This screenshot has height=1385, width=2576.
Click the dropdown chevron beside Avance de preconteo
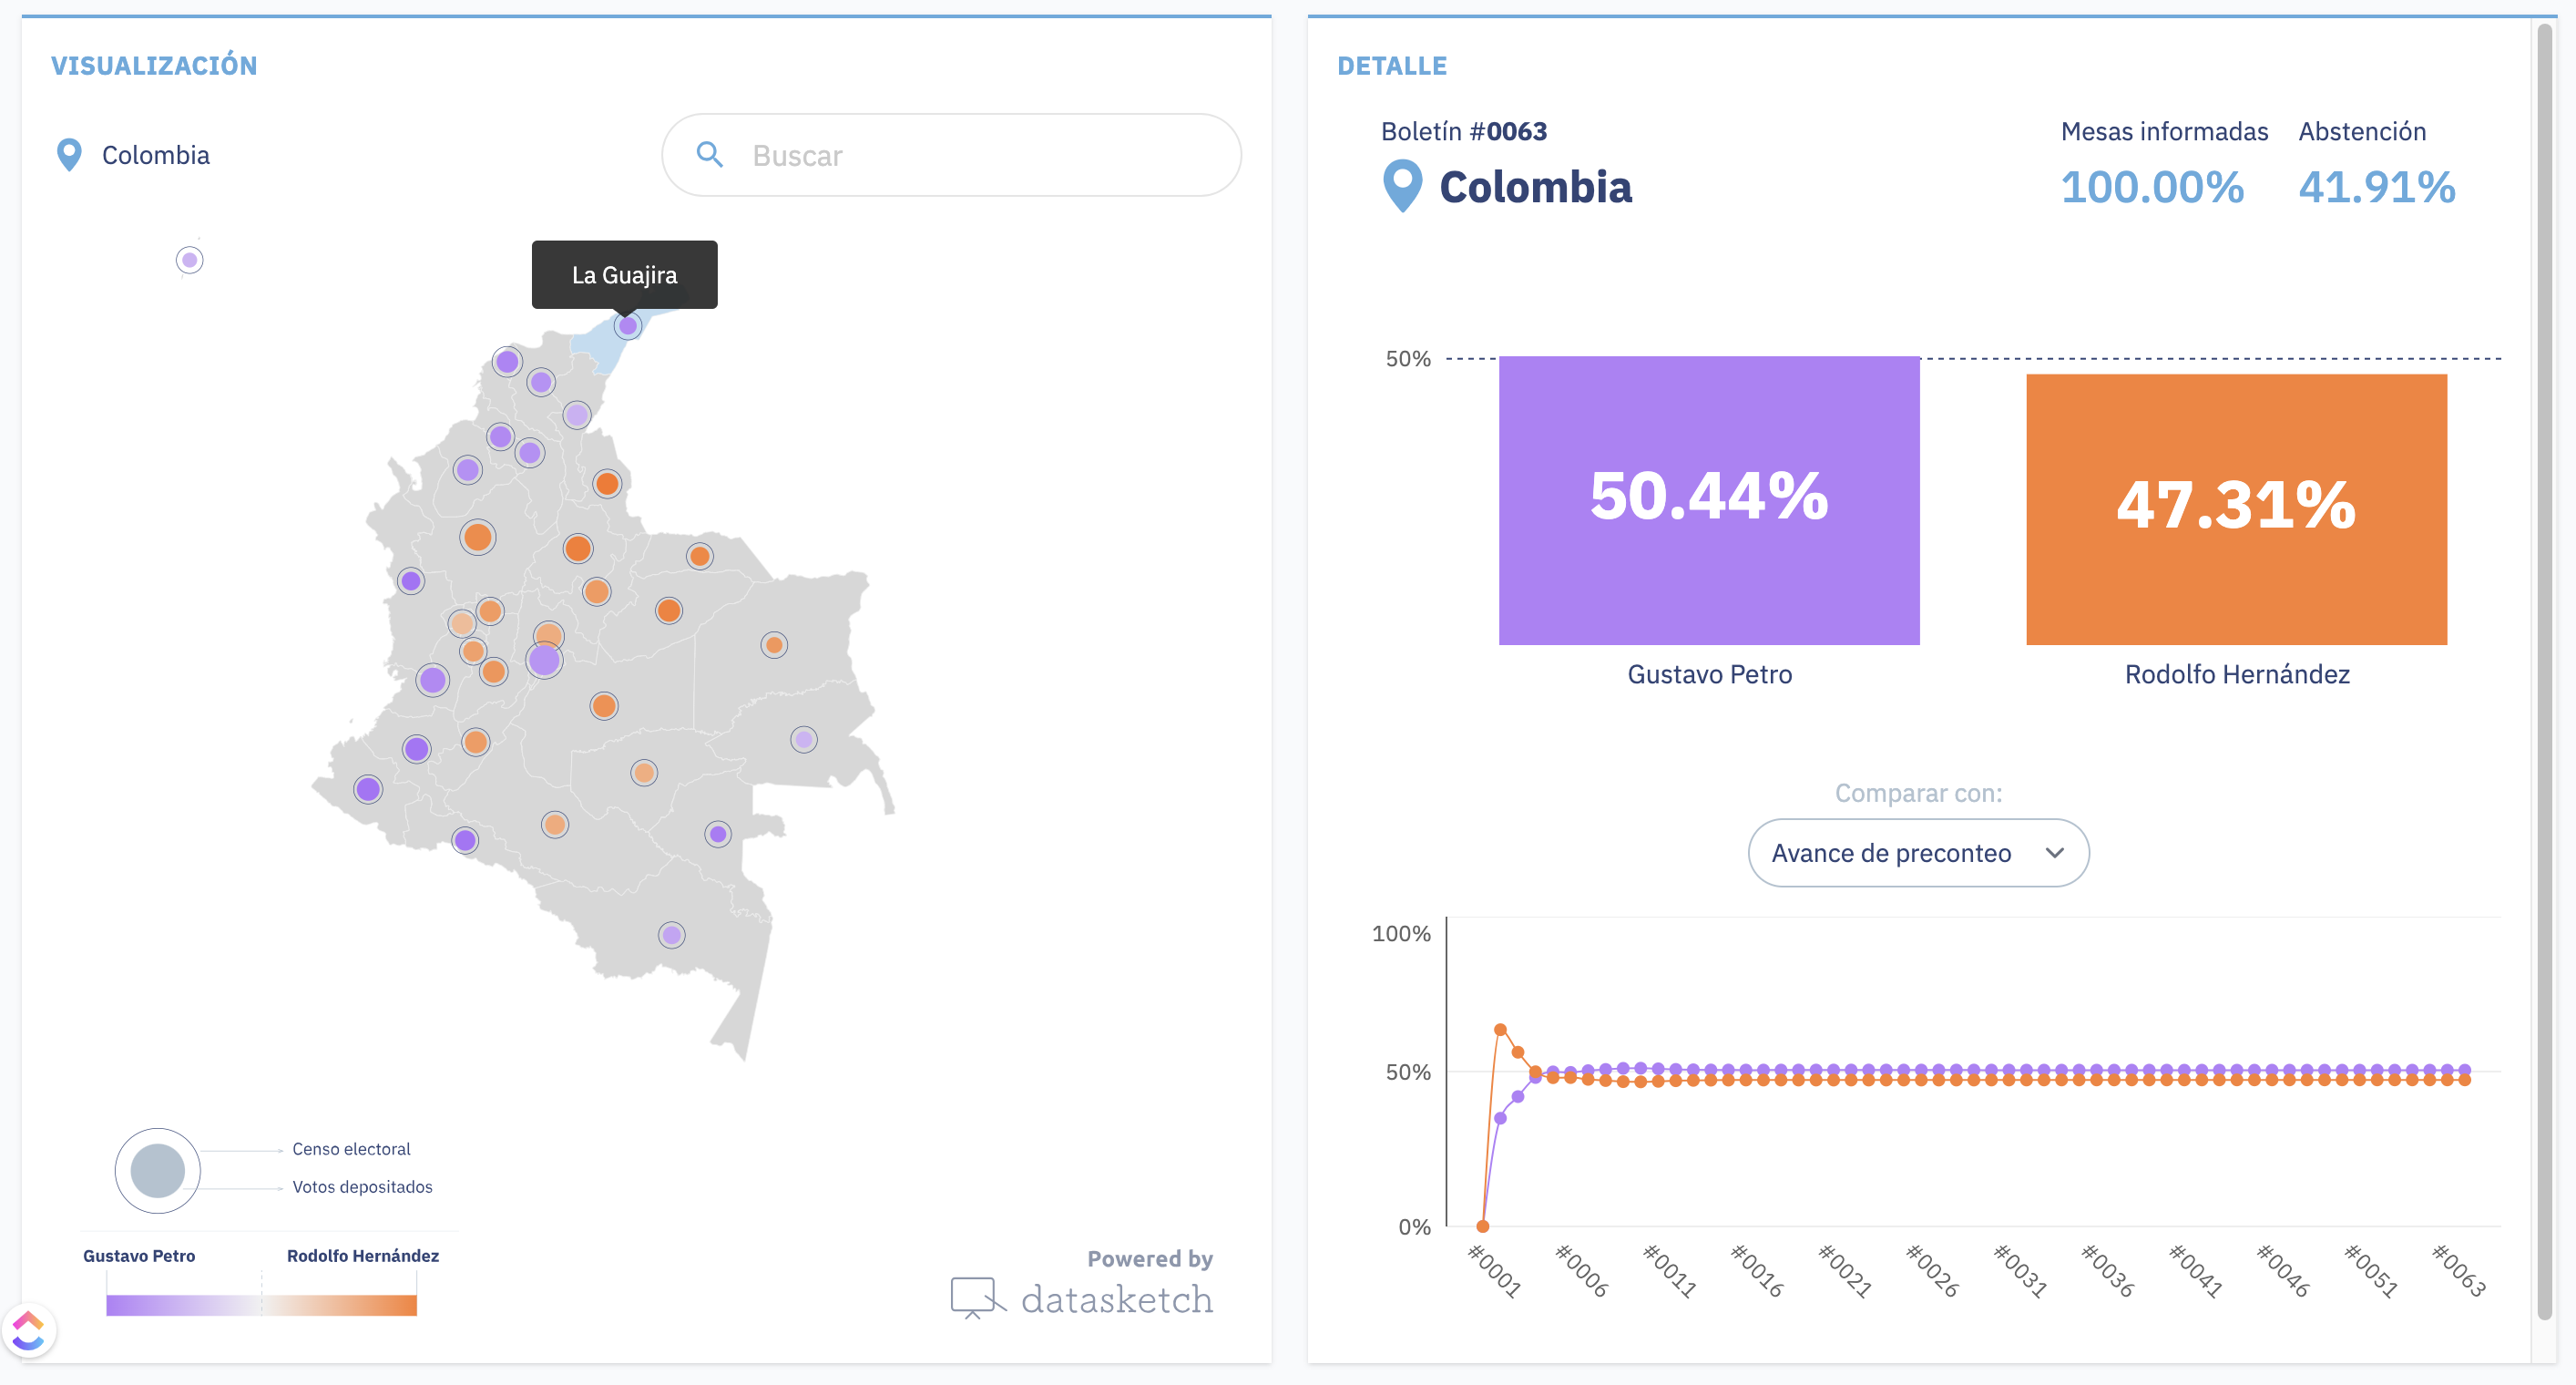[2054, 853]
